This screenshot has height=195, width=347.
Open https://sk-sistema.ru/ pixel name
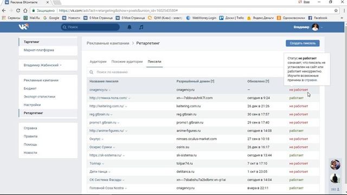click(105, 155)
